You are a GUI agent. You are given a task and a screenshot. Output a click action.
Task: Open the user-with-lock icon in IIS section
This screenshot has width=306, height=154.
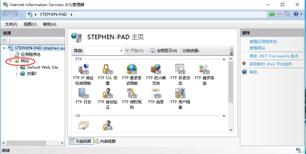tap(108, 126)
